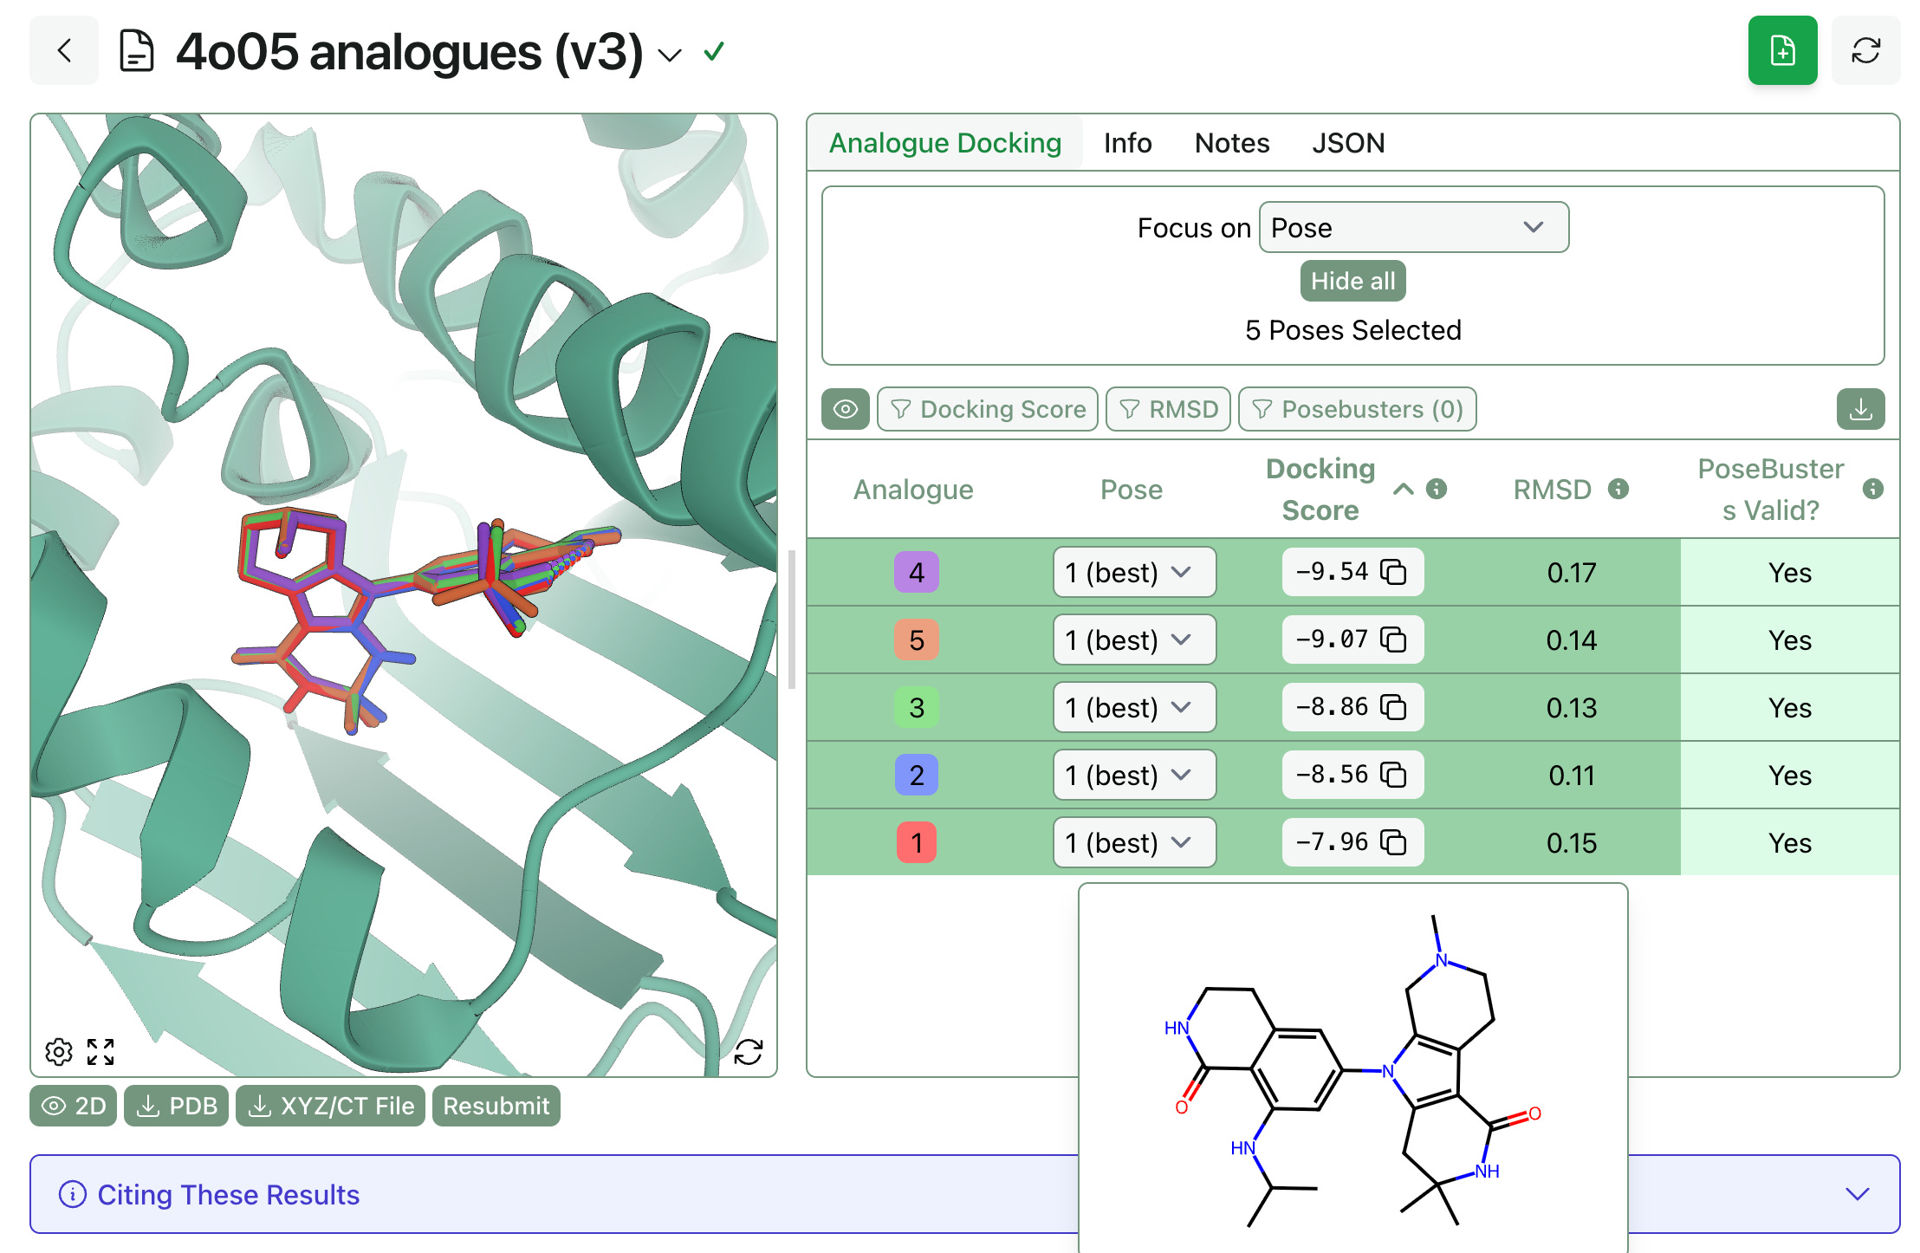Click the back arrow button
This screenshot has width=1920, height=1253.
64,51
